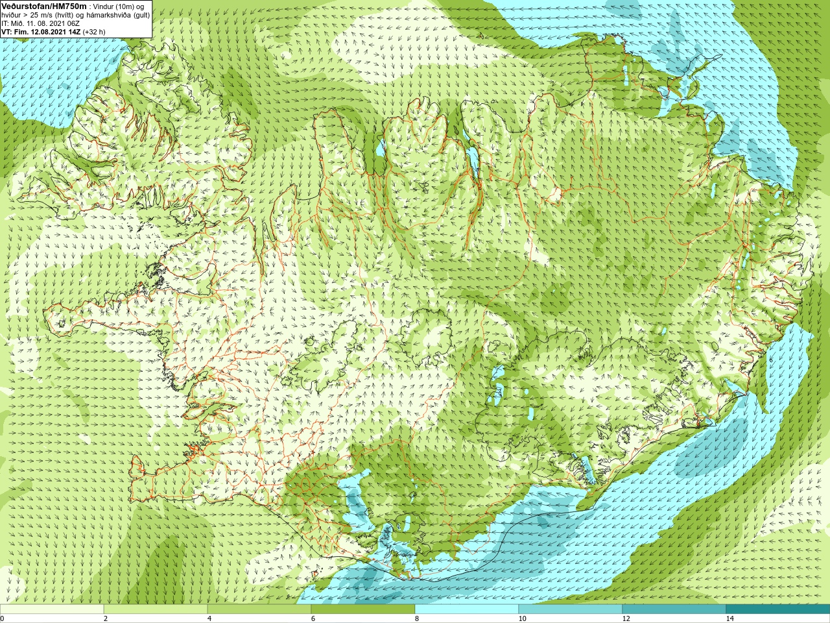Viewport: 830px width, 623px height.
Task: Click the 12–14 m/s teal legend swatch
Action: 674,609
